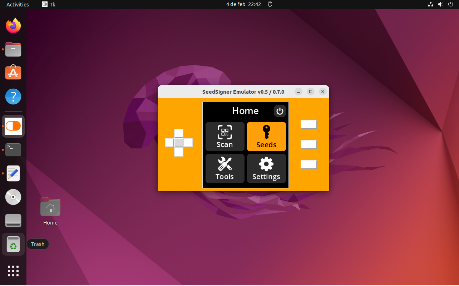
Task: Show Applications grid in the dock
Action: coord(13,271)
